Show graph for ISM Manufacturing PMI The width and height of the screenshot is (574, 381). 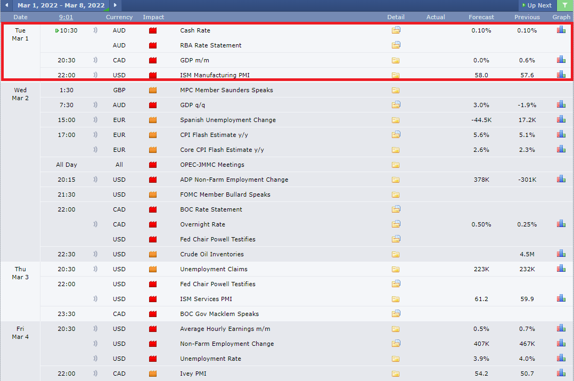(x=561, y=75)
